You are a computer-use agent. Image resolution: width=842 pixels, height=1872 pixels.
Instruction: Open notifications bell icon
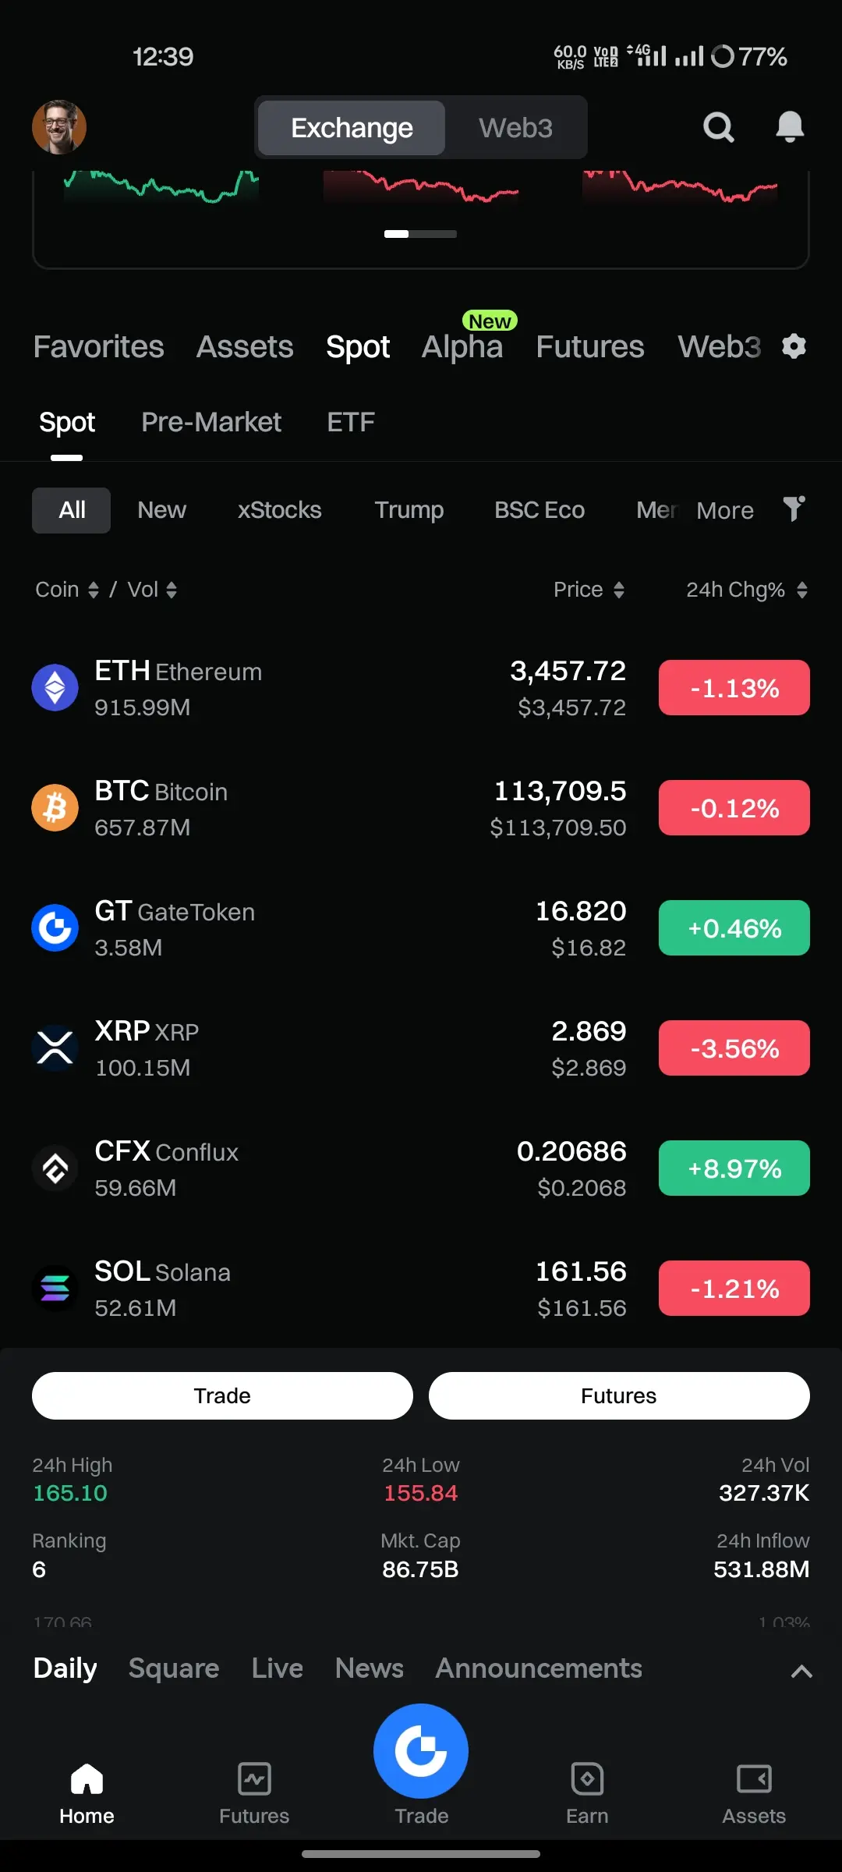[790, 127]
